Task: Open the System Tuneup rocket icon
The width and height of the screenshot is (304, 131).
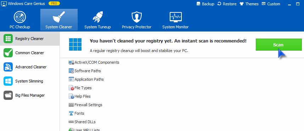Action: pyautogui.click(x=97, y=17)
